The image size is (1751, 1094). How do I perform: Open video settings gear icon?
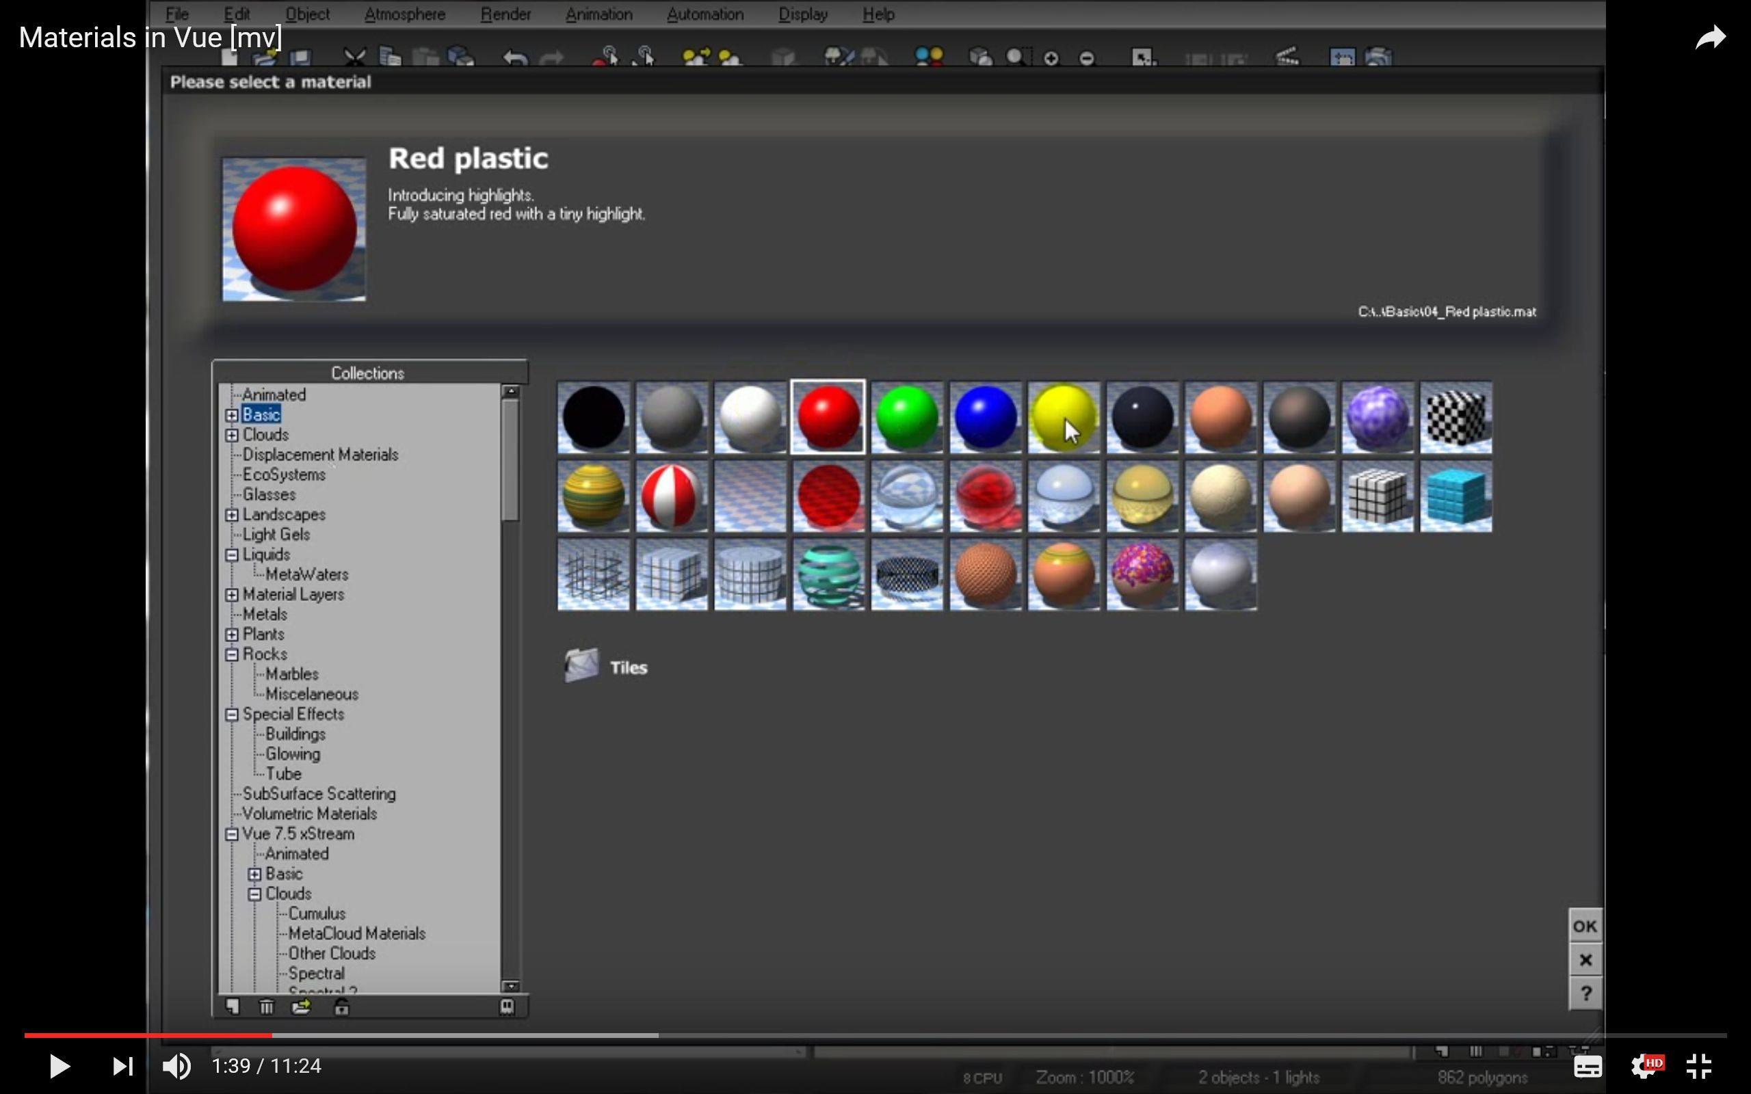tap(1644, 1066)
